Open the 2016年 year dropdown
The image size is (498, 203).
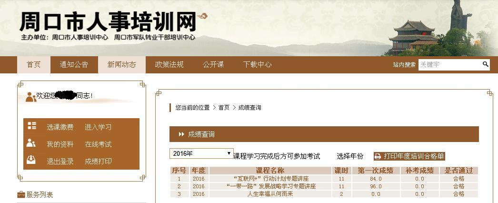click(x=201, y=153)
